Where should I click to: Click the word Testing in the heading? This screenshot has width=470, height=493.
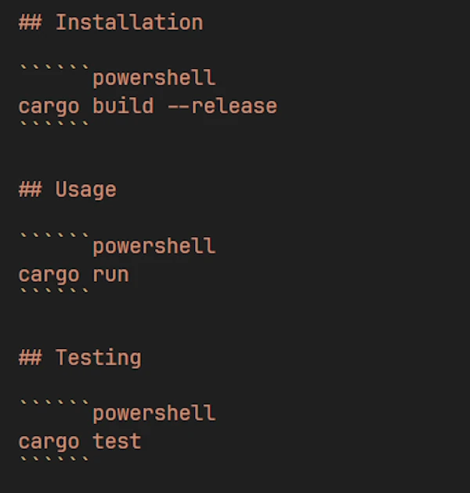pos(98,358)
